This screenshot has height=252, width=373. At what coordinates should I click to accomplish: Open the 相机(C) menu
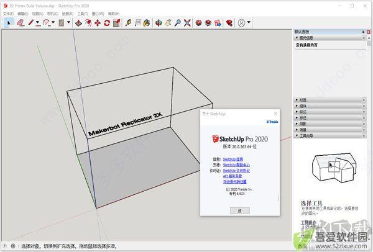pos(53,14)
